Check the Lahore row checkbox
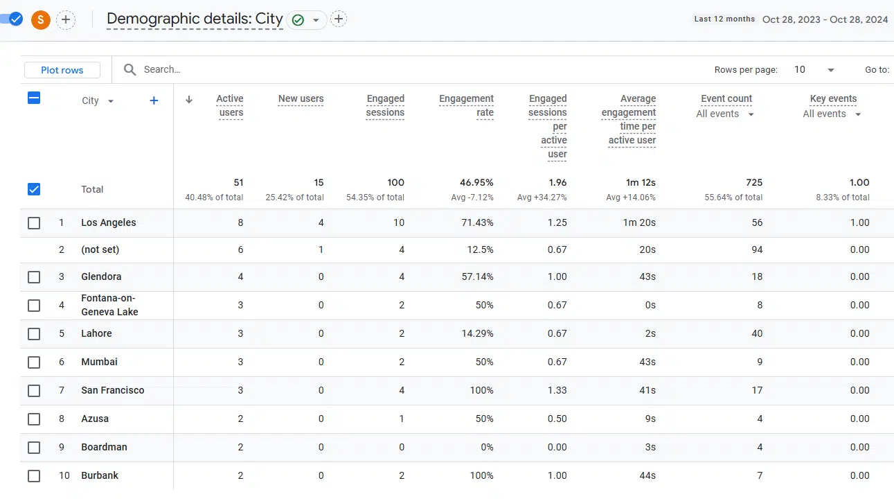The height and width of the screenshot is (501, 894). click(34, 334)
